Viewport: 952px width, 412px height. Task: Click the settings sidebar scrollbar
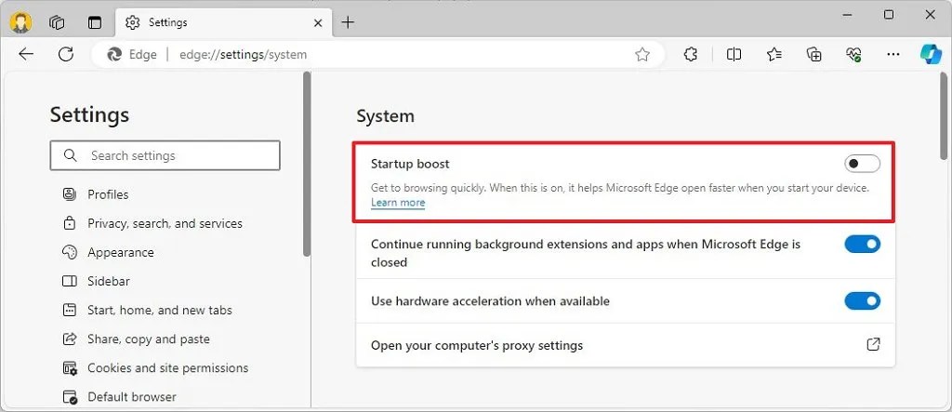[307, 164]
